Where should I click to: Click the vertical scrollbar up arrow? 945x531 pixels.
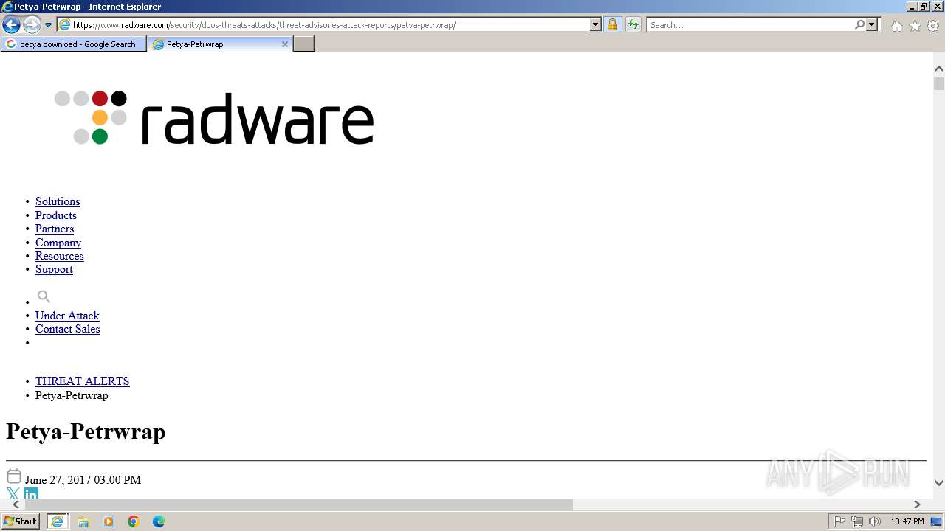(x=939, y=69)
